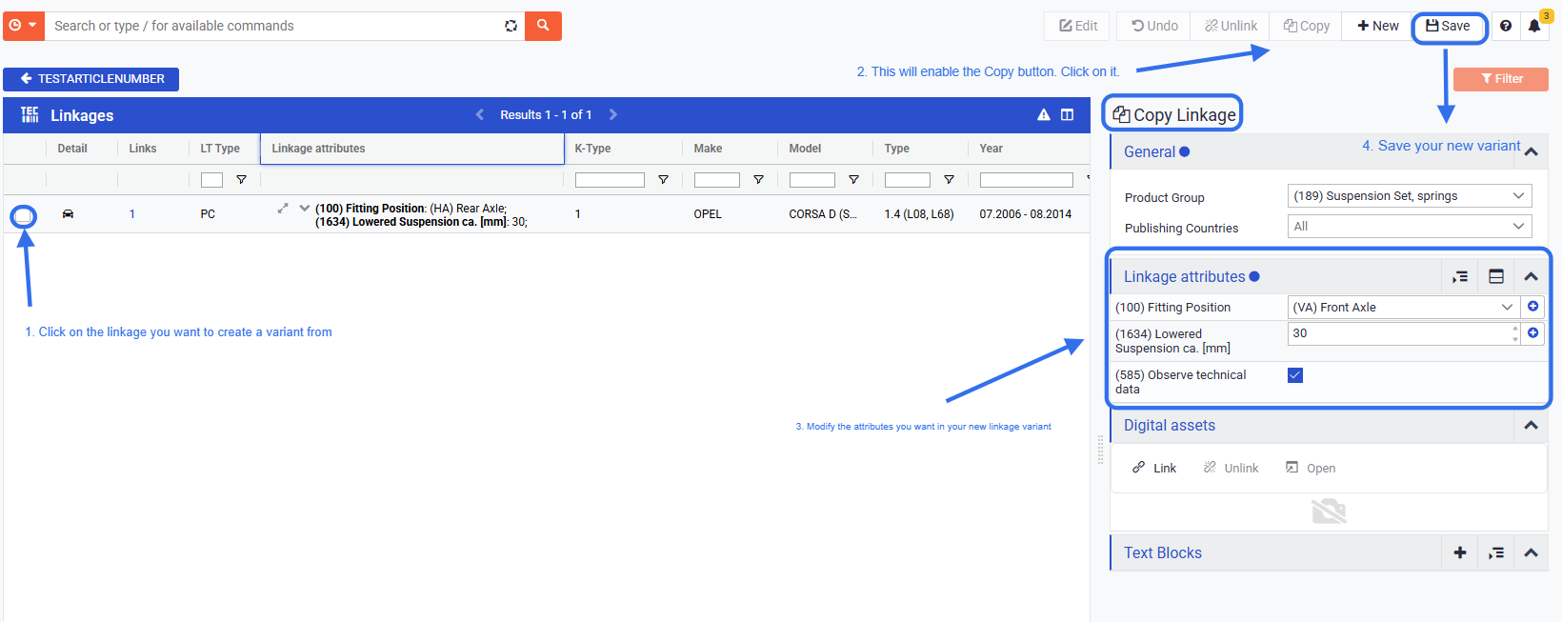This screenshot has height=622, width=1562.
Task: Click the warning triangle icon in Linkages header
Action: 1044,114
